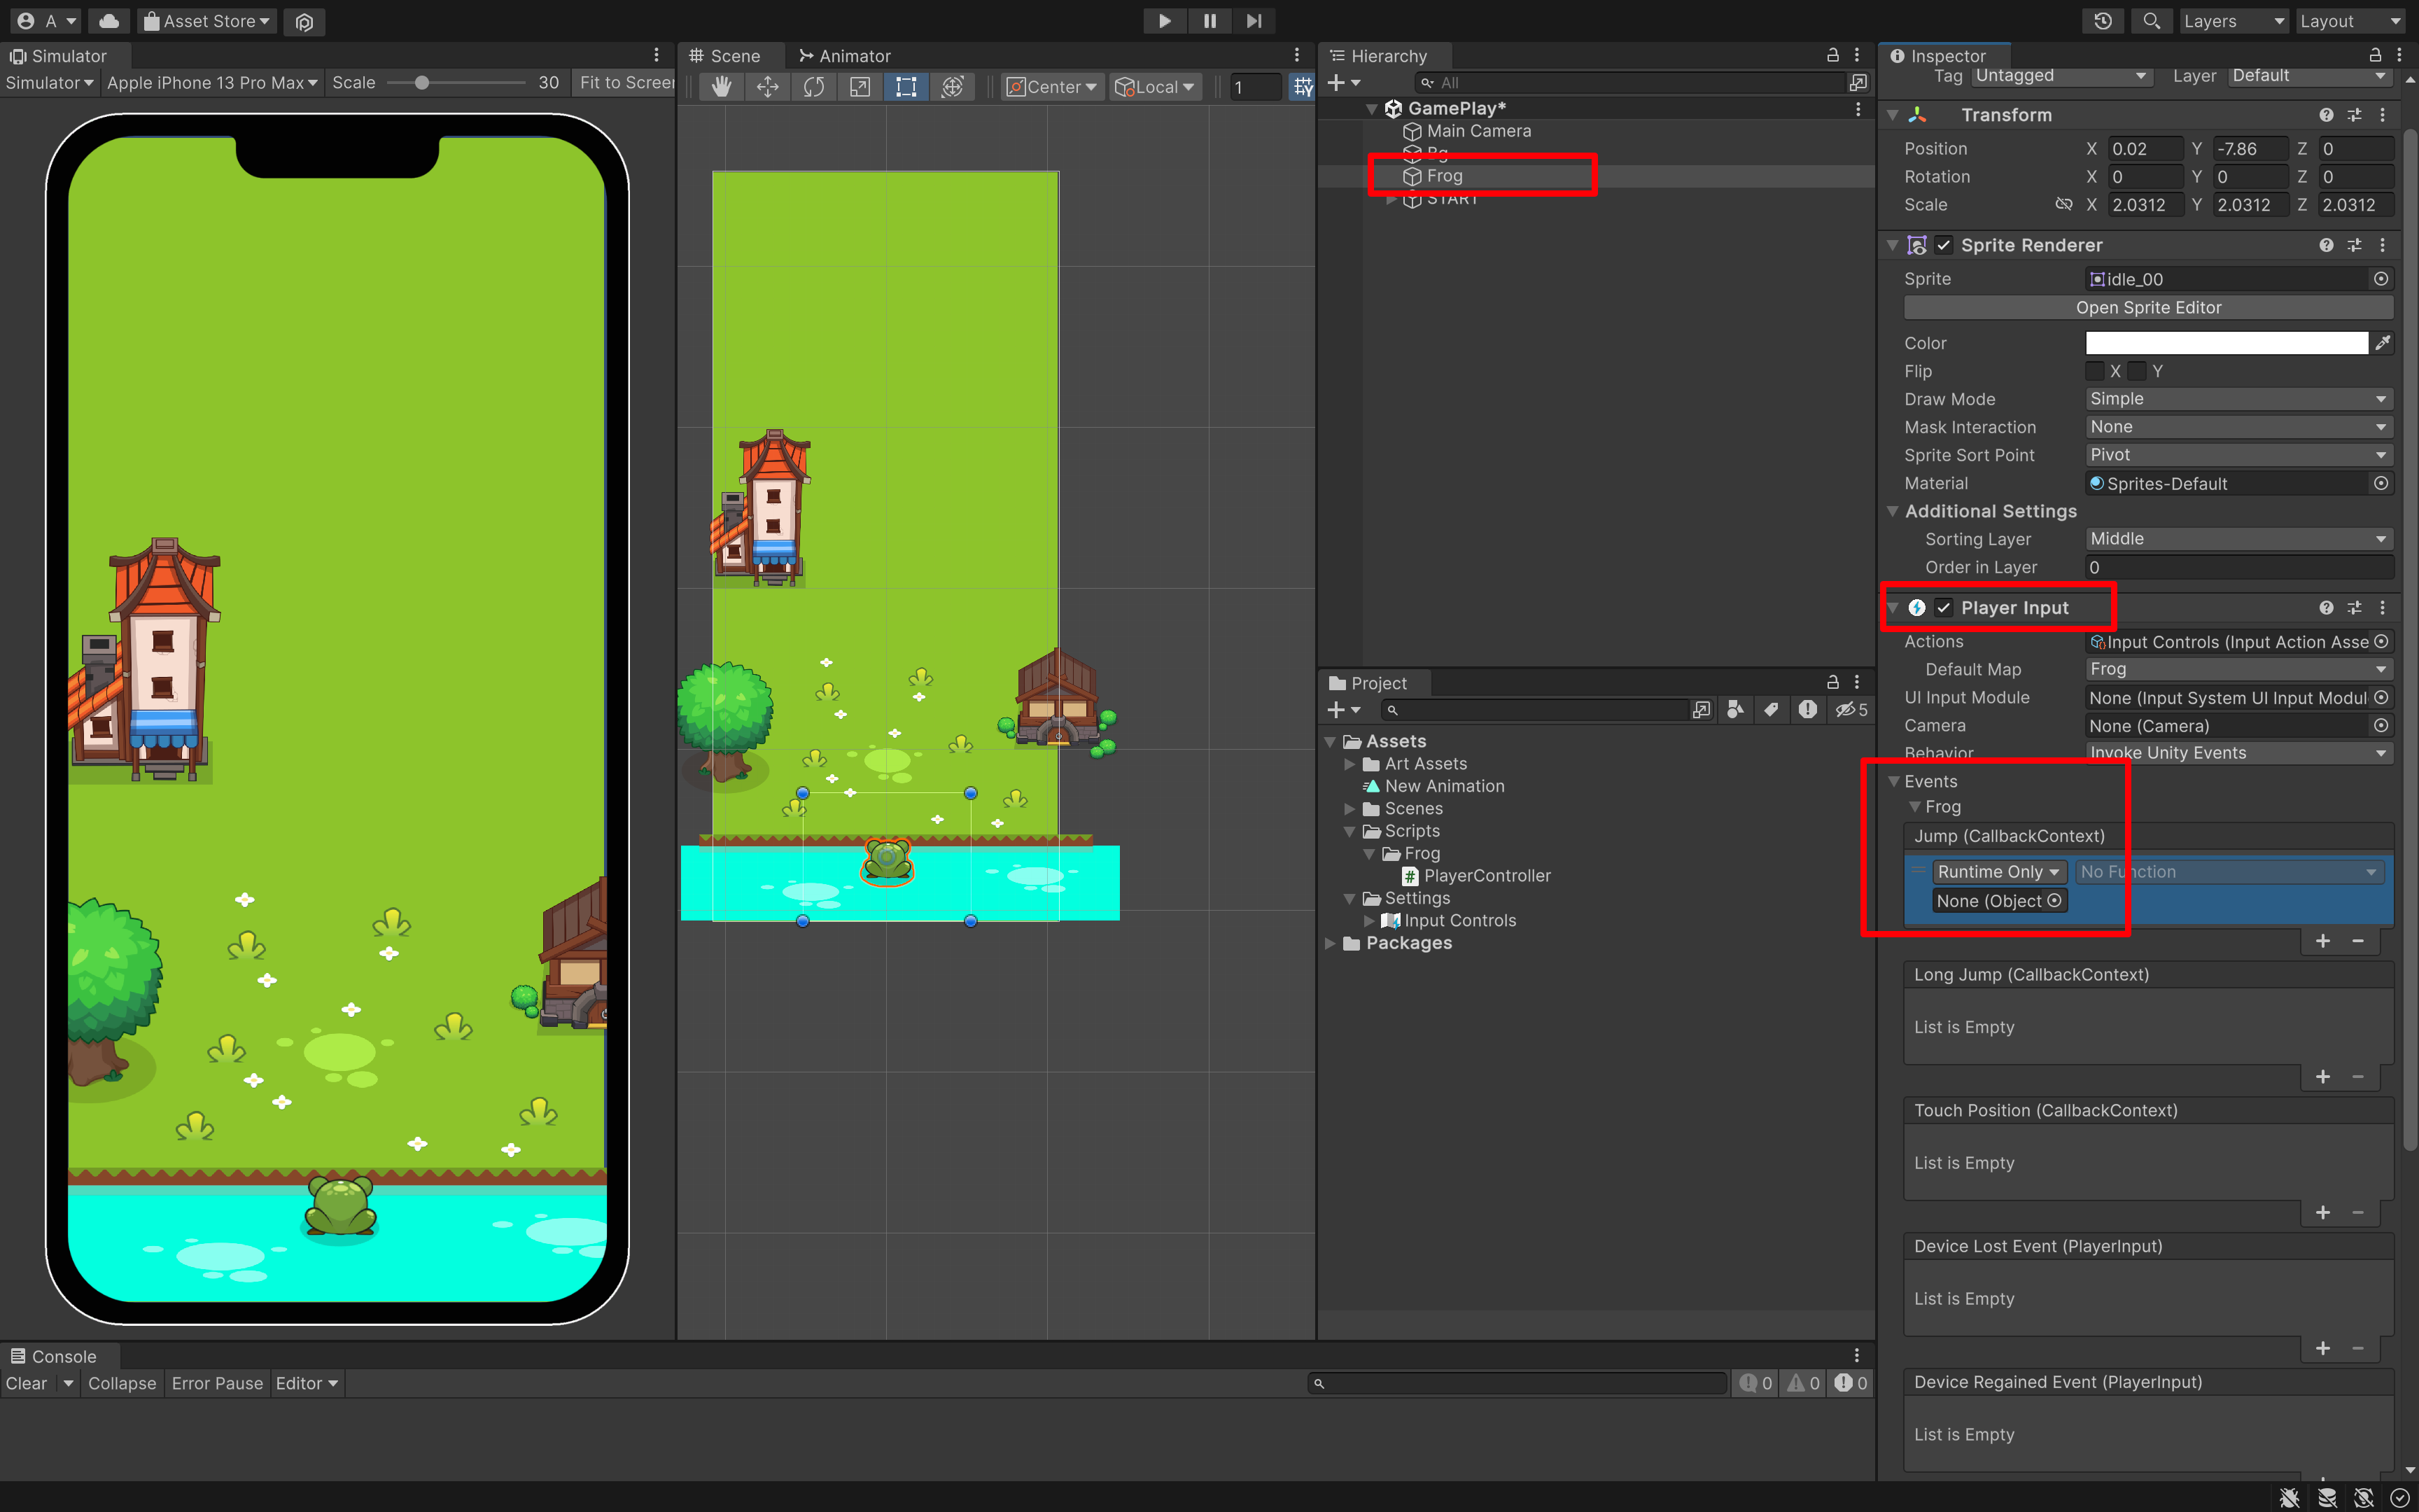Select the Hand view tool

[x=721, y=87]
